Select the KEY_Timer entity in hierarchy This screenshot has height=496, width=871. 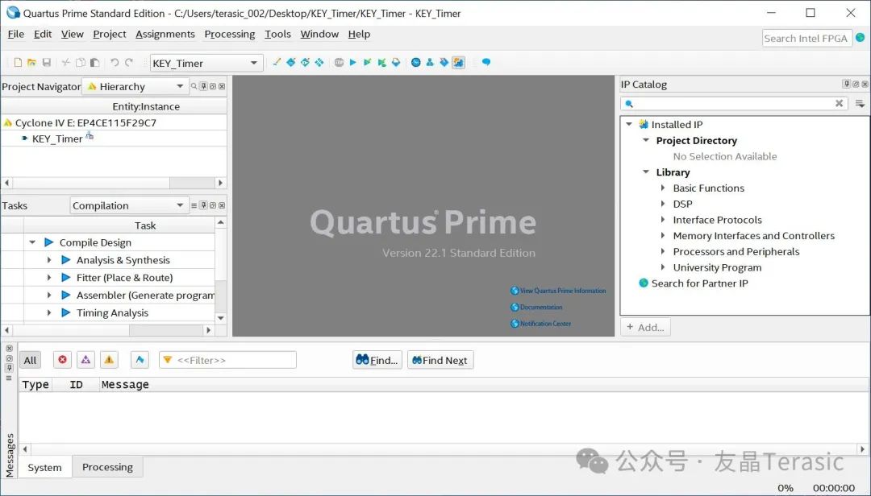[57, 138]
